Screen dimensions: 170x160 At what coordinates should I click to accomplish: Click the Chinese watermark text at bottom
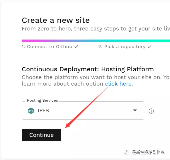(x=148, y=152)
